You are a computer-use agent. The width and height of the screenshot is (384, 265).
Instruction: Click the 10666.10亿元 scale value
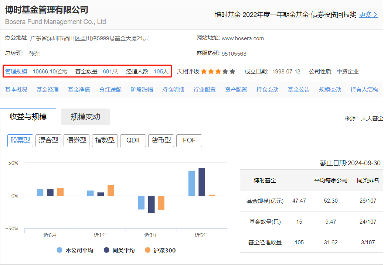coord(50,71)
